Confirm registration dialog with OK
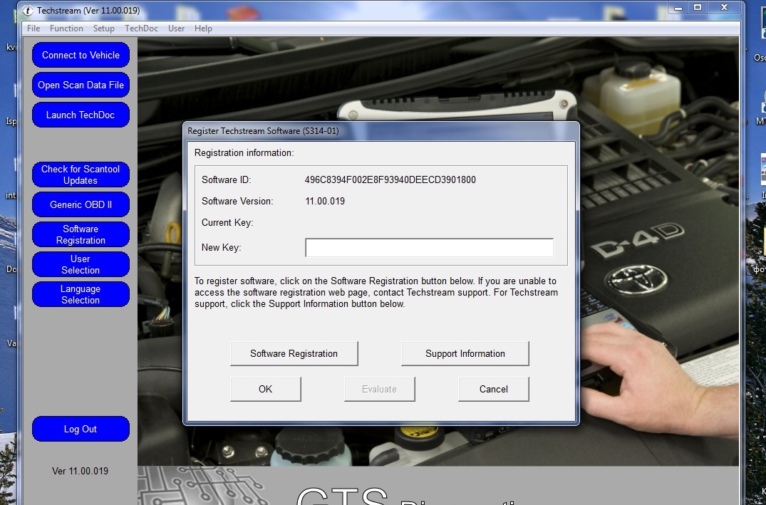The image size is (766, 505). 265,389
